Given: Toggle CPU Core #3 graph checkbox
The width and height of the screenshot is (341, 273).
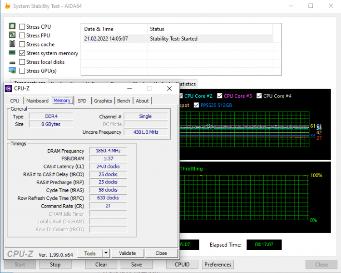Looking at the screenshot, I should pos(220,96).
